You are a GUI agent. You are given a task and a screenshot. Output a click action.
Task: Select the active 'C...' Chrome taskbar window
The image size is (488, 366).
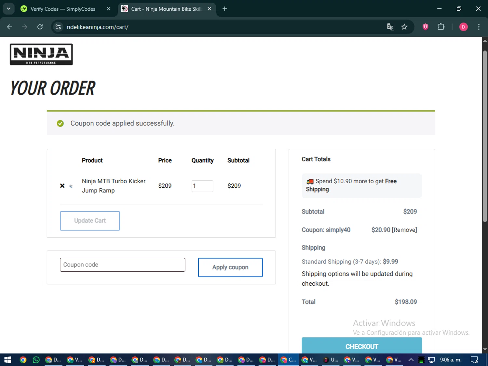pyautogui.click(x=288, y=360)
